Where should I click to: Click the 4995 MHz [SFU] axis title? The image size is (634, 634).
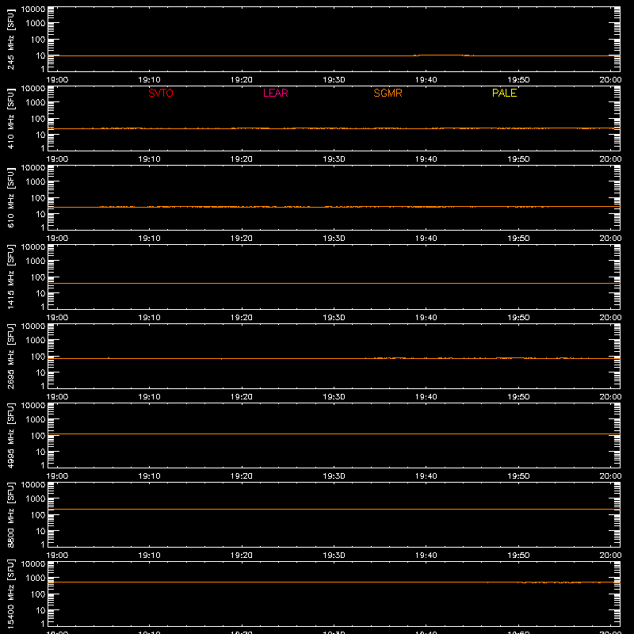tap(10, 435)
